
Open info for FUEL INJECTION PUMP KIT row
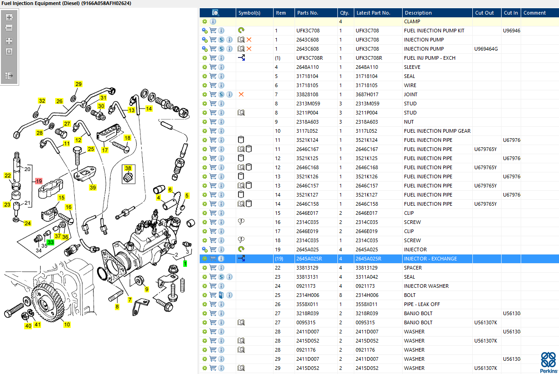click(221, 31)
